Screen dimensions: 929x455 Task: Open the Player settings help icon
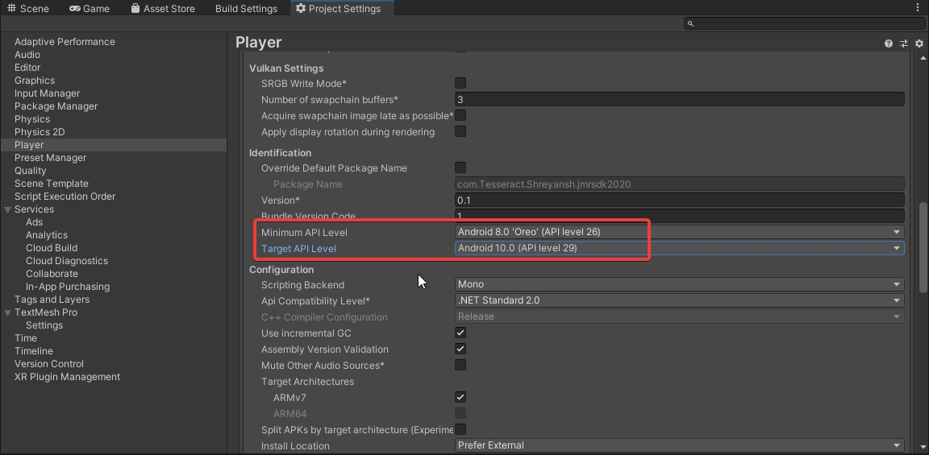click(x=889, y=43)
